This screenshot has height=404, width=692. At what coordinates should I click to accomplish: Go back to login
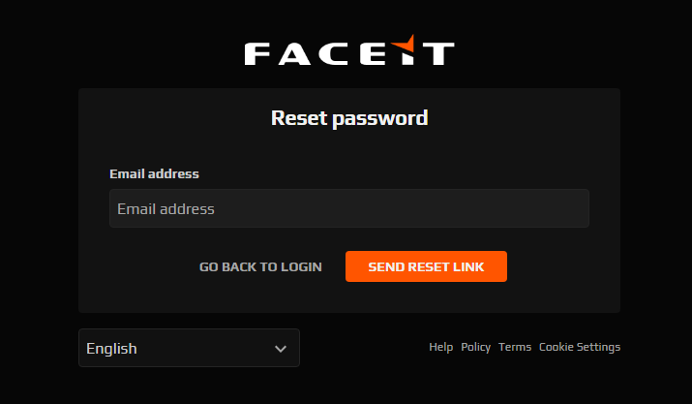pyautogui.click(x=260, y=267)
